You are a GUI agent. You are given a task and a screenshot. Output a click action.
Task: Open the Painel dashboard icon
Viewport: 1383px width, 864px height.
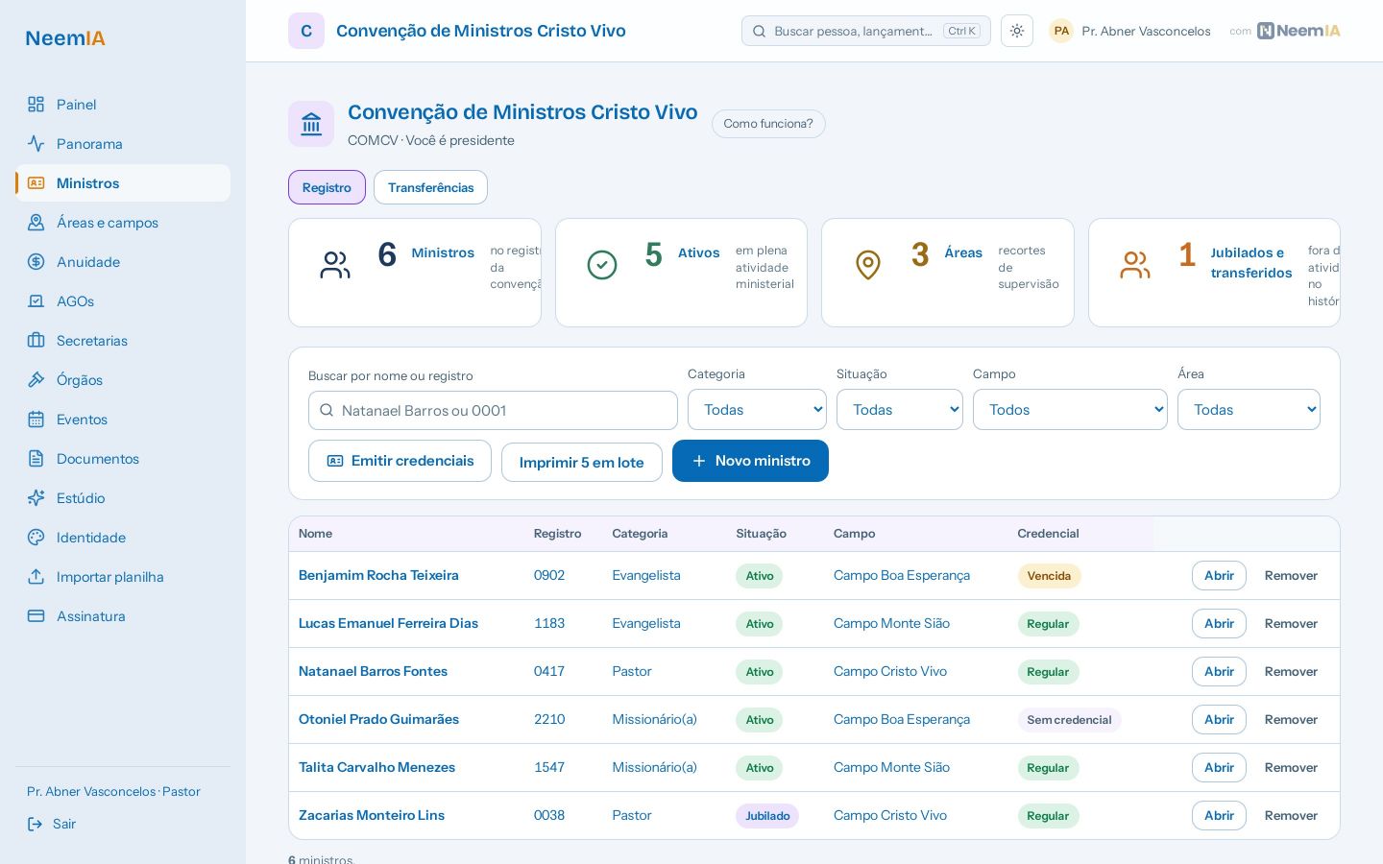click(x=36, y=105)
